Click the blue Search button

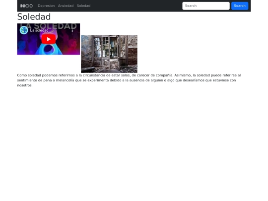point(240,6)
